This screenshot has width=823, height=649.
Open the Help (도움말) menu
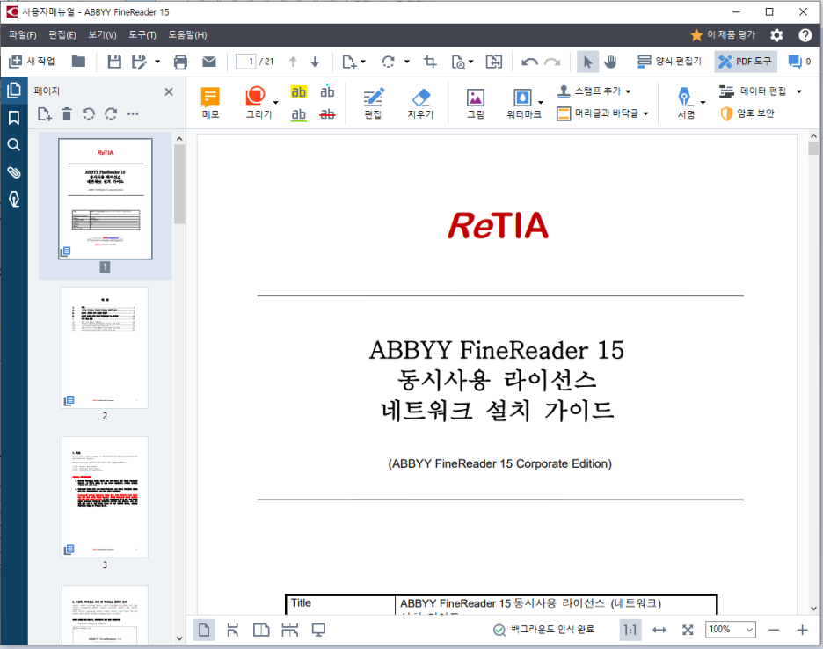(187, 34)
